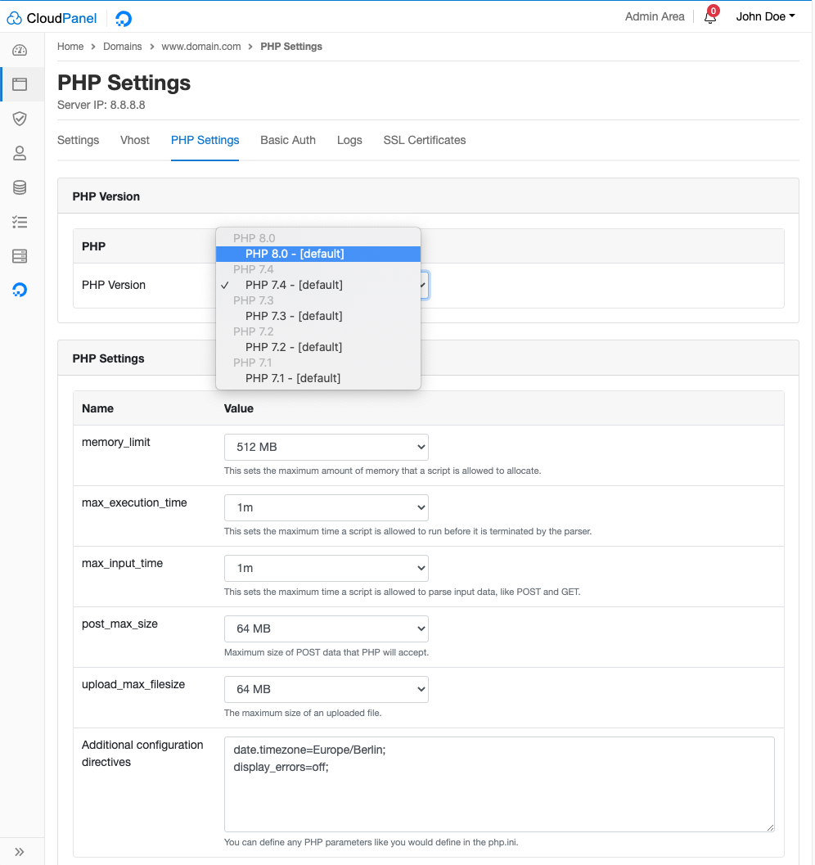Click the Server IP: 8.8.8.8 text
This screenshot has width=815, height=865.
[101, 105]
